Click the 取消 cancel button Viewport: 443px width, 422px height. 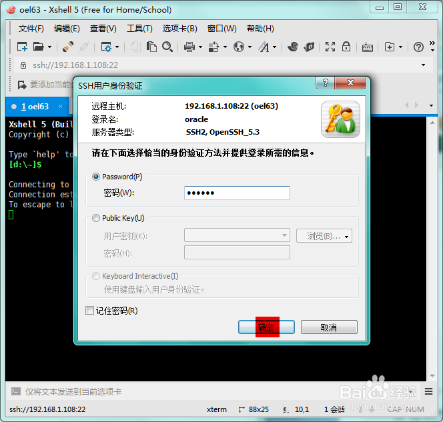point(329,327)
